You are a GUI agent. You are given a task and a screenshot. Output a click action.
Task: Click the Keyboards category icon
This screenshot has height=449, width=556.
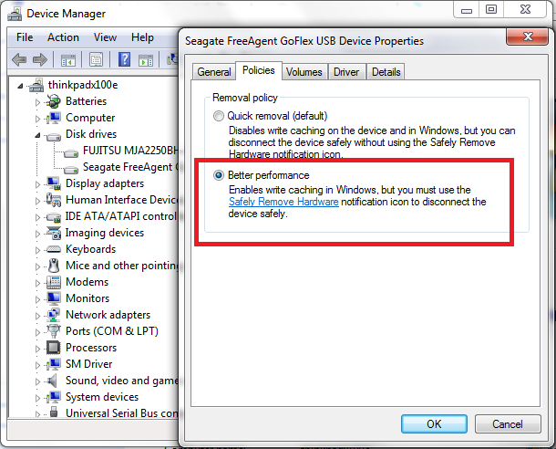54,249
